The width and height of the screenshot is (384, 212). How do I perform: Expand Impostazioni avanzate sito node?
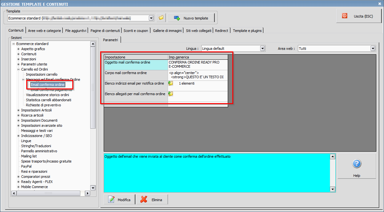(x=19, y=125)
